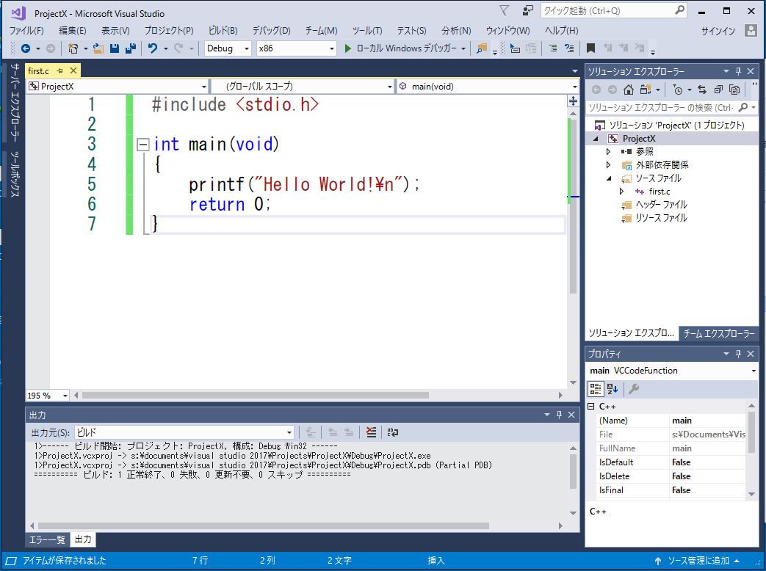Click the quick launch search field

coord(613,11)
